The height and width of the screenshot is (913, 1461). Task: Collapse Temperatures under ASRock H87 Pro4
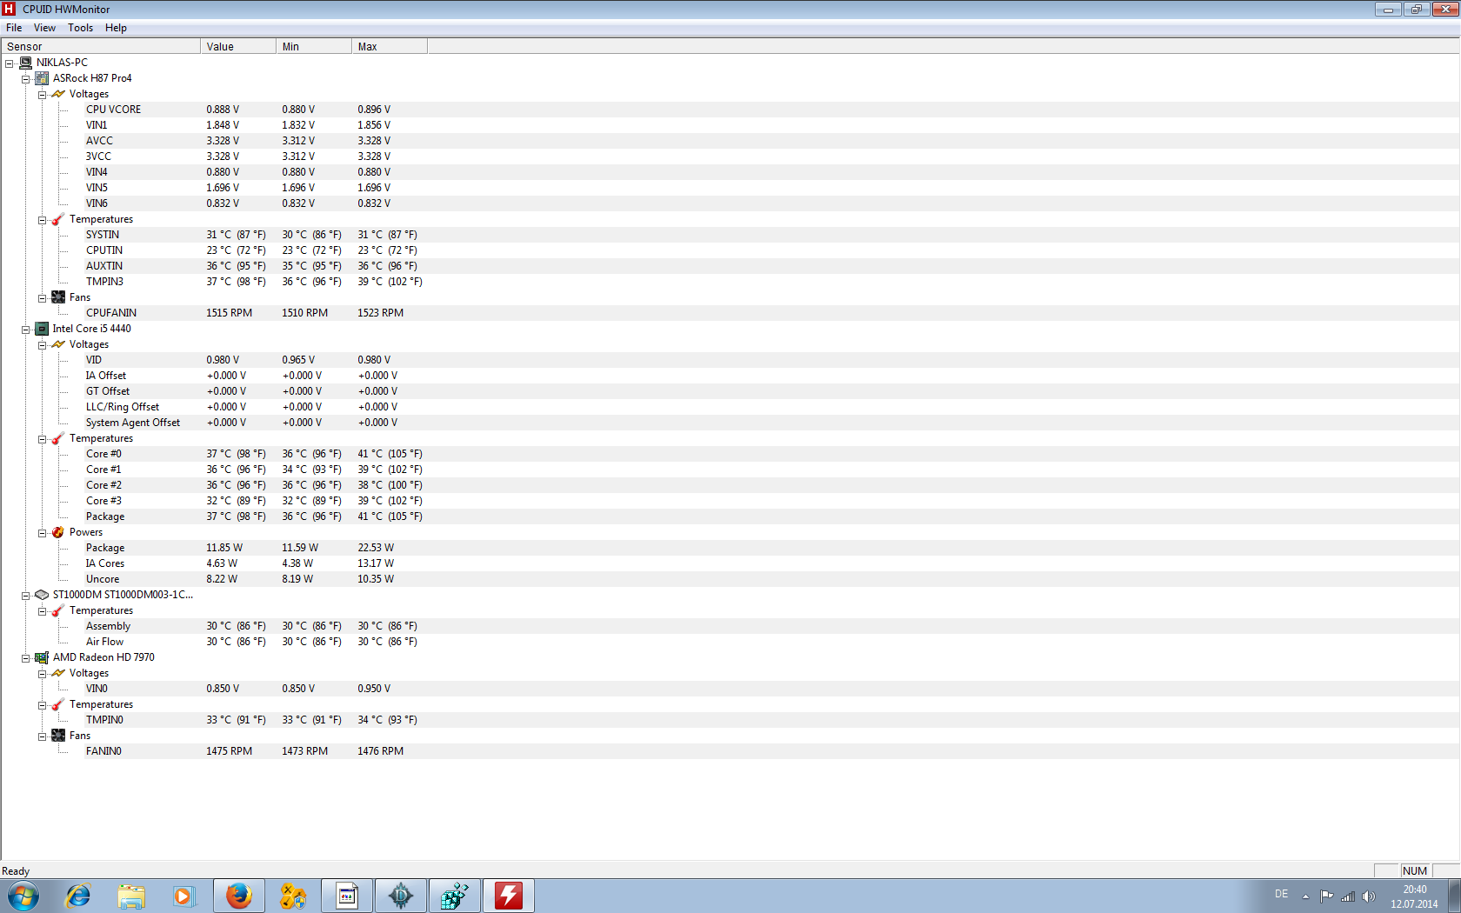coord(42,220)
